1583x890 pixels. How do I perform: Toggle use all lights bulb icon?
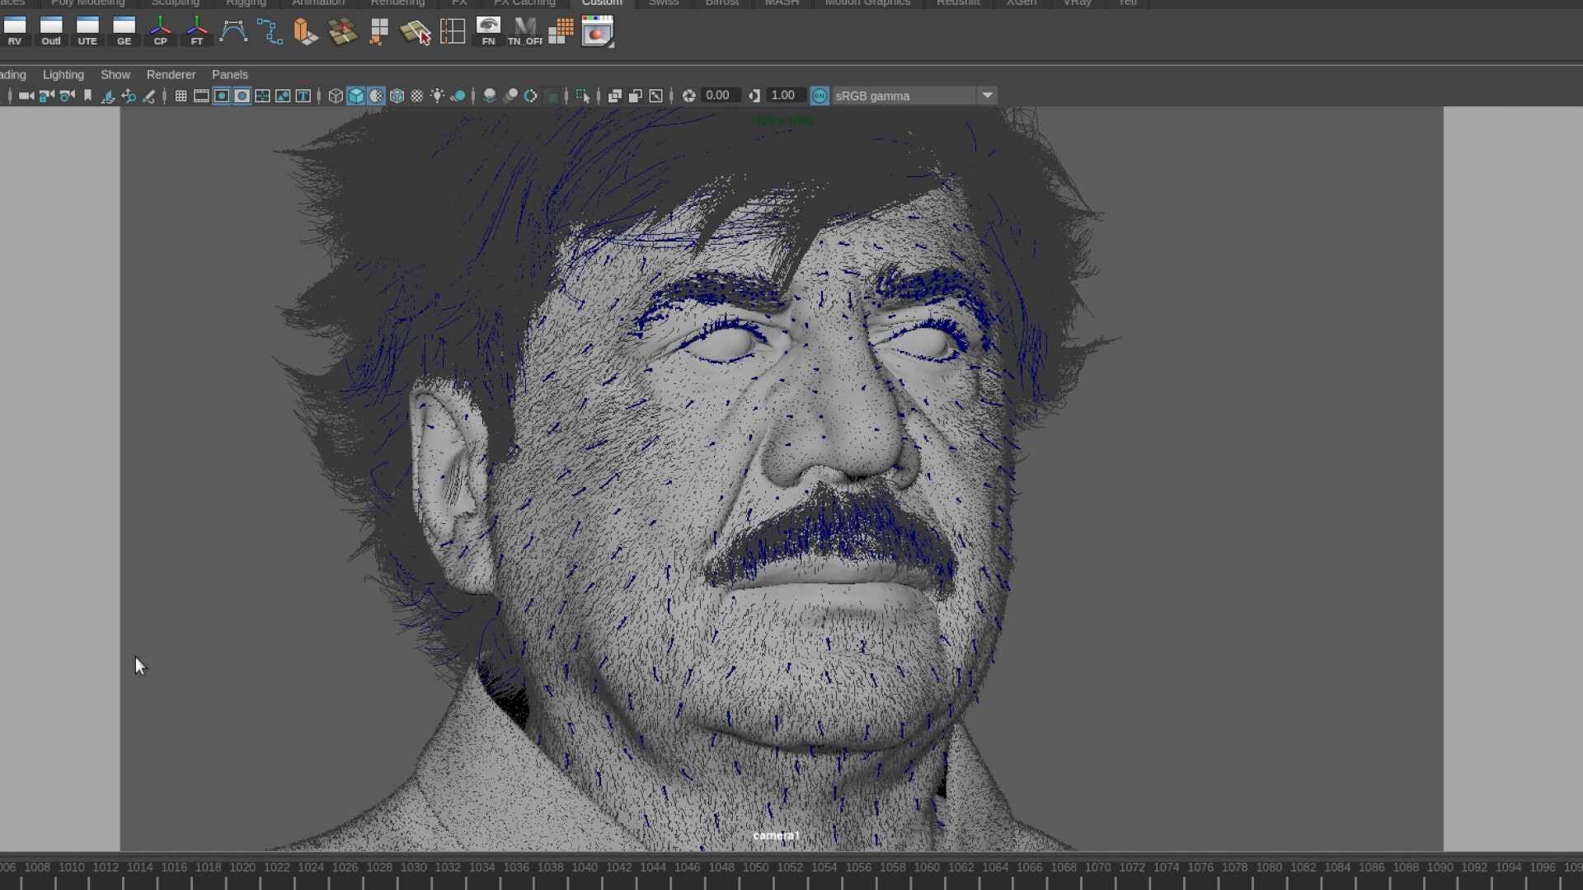pos(437,96)
